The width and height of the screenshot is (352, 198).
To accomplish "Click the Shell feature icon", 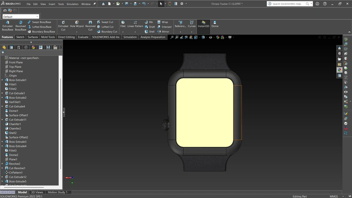I will pyautogui.click(x=149, y=32).
